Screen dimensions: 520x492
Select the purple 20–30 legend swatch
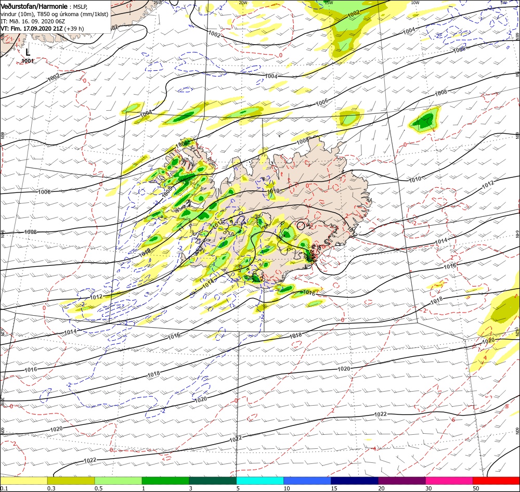[x=401, y=481]
